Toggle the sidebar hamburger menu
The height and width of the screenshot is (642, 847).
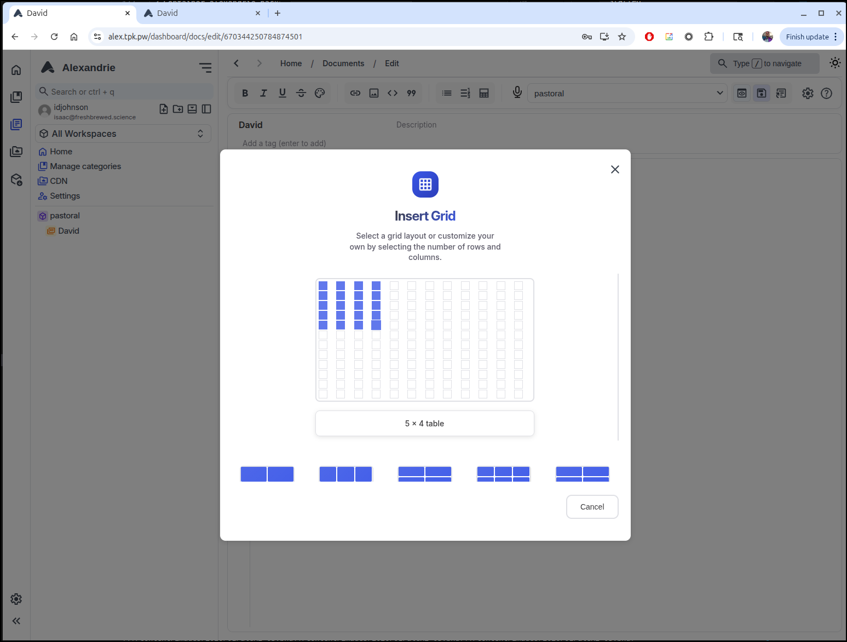[205, 68]
